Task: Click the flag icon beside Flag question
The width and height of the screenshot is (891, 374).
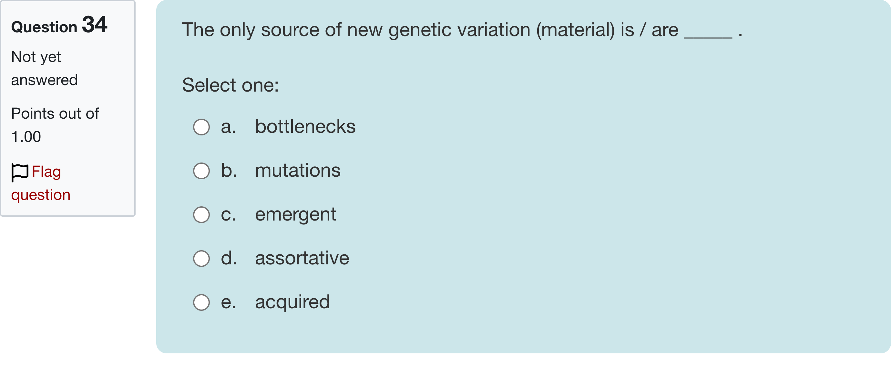Action: (x=19, y=172)
